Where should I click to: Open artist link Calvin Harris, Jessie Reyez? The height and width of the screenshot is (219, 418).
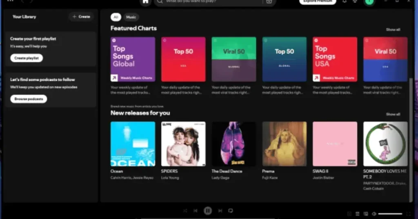132,178
